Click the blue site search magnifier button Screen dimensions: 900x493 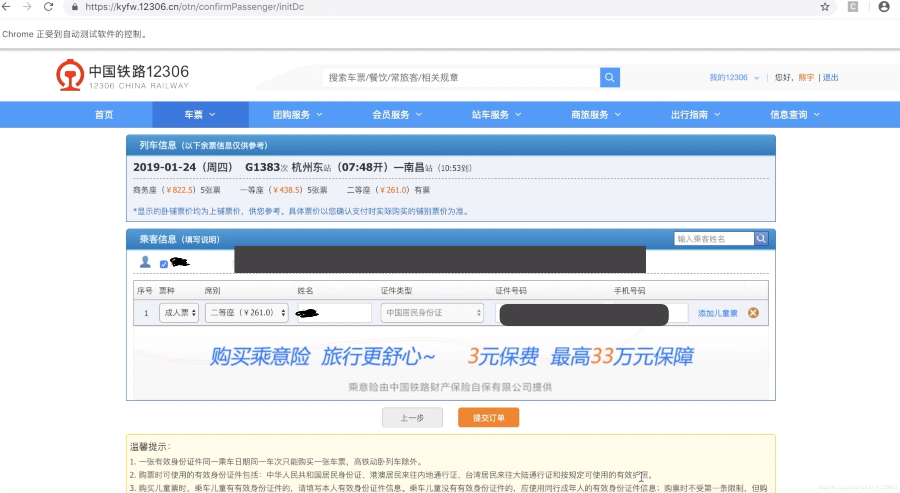pos(610,78)
